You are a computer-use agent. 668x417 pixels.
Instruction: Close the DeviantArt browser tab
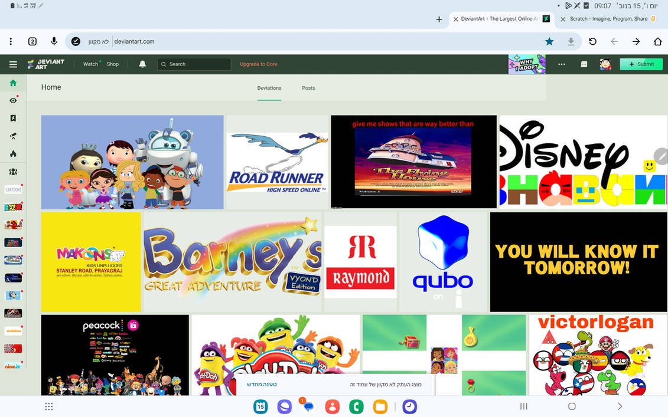pos(455,19)
